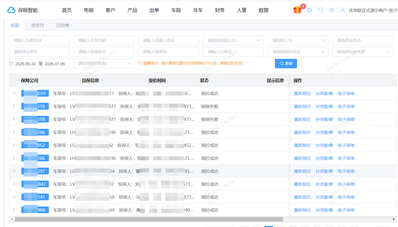This screenshot has height=227, width=398.
Task: Click the table's horizontal scrollbar thumb
Action: (x=149, y=219)
